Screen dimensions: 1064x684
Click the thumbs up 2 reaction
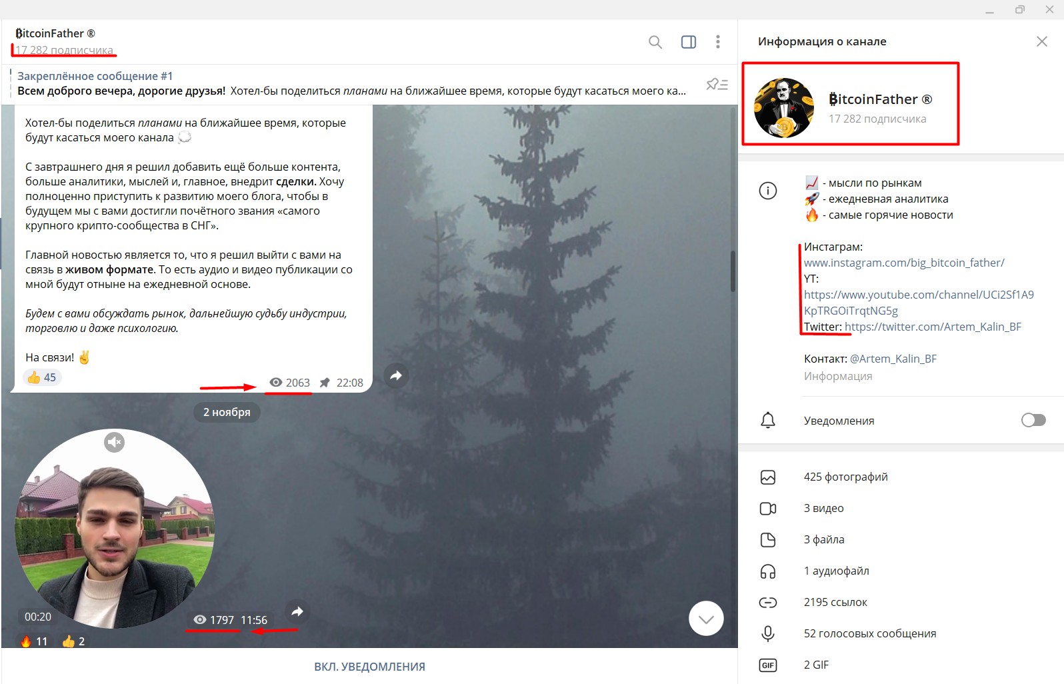(73, 641)
